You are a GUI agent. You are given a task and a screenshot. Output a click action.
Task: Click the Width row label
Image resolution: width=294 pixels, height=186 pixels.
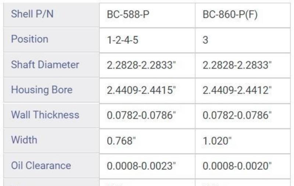[x=24, y=140]
